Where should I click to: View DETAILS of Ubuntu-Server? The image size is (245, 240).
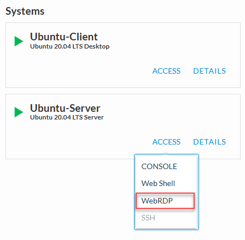tap(209, 142)
